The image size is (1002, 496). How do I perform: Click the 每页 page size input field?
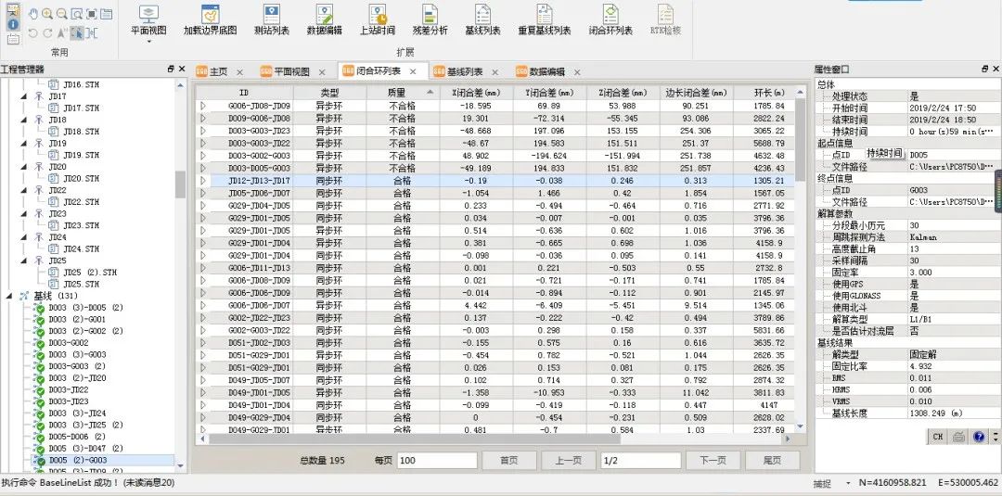[438, 460]
